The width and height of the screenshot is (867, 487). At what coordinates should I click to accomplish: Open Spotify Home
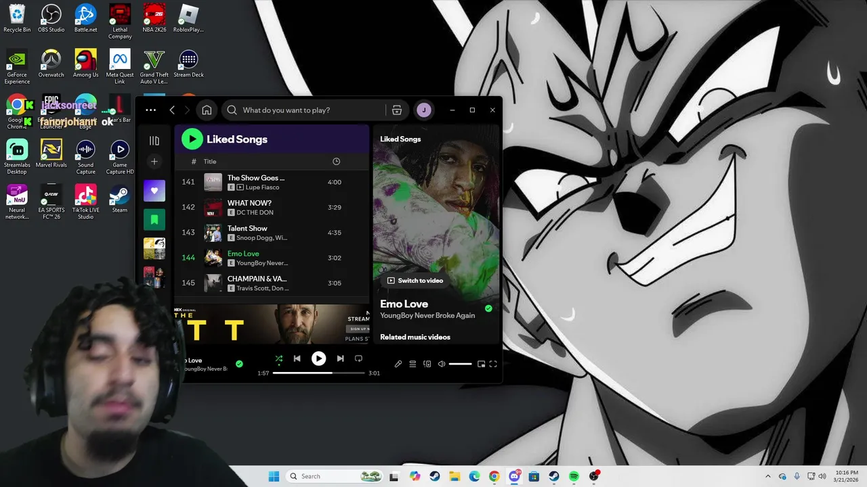click(207, 110)
